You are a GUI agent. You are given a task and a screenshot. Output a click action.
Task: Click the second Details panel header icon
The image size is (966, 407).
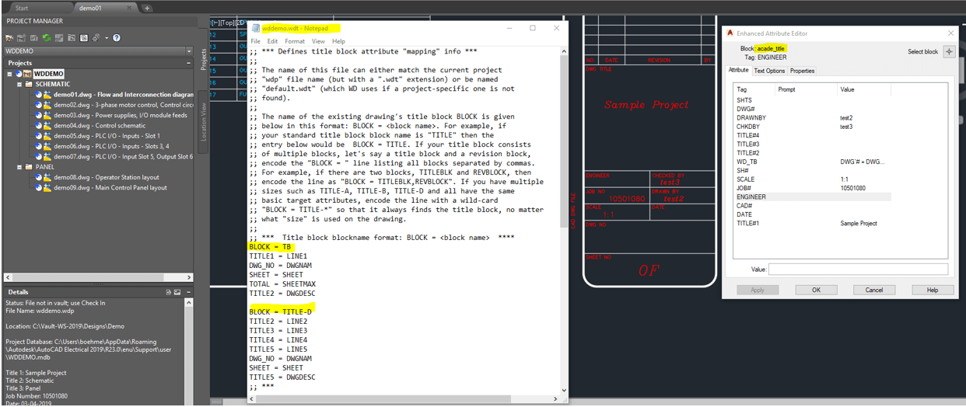click(177, 292)
